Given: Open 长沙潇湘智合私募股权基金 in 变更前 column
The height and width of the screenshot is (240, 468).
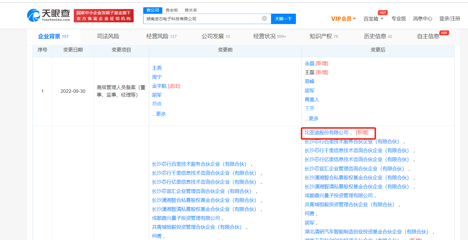Looking at the screenshot, I should click(x=204, y=200).
